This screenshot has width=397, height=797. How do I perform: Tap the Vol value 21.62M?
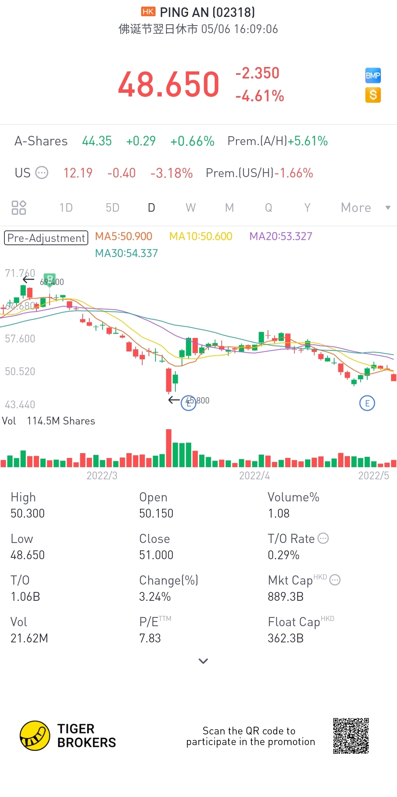[x=29, y=638]
